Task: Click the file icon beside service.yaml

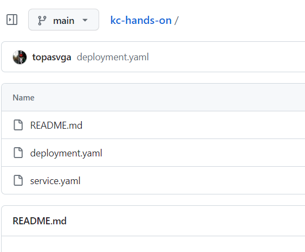Action: click(x=18, y=180)
